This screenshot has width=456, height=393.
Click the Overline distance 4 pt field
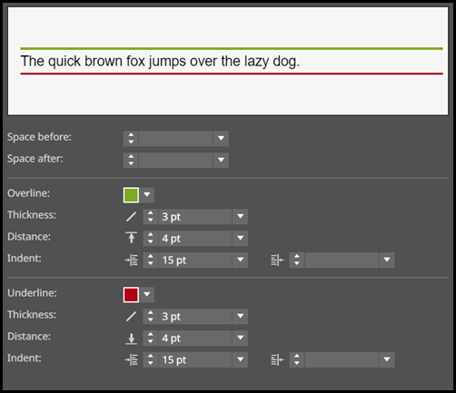(195, 239)
